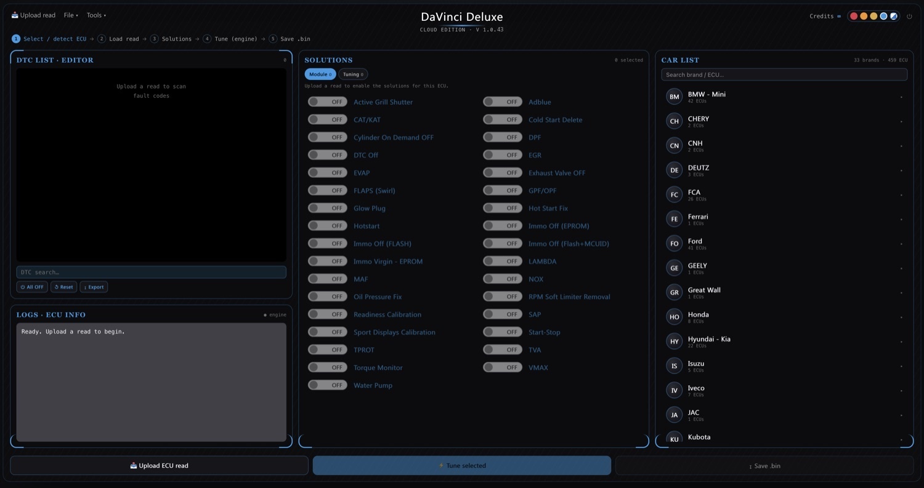Switch on Immo Off (FLASH)
This screenshot has width=924, height=488.
pyautogui.click(x=328, y=244)
